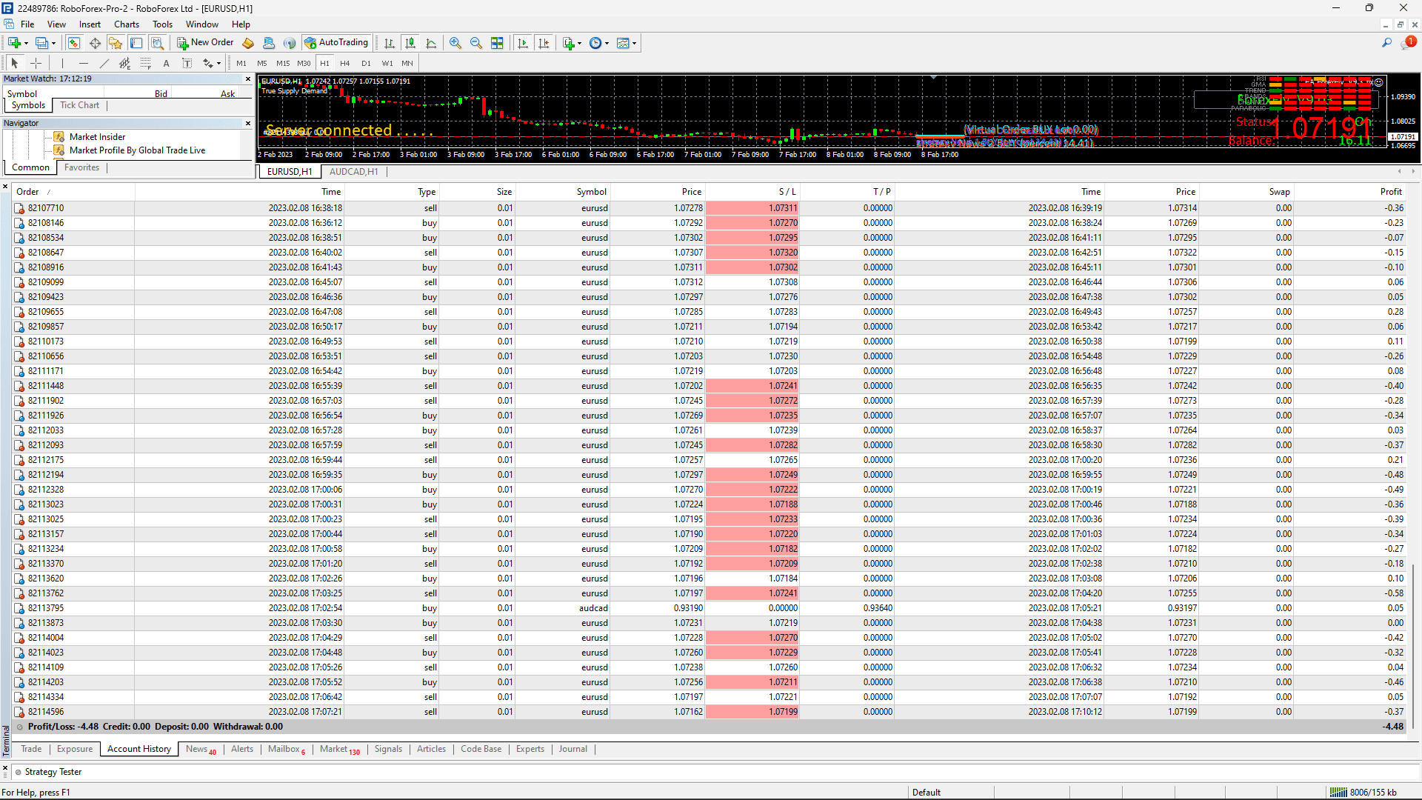Open the new chart dropdown arrow

27,43
